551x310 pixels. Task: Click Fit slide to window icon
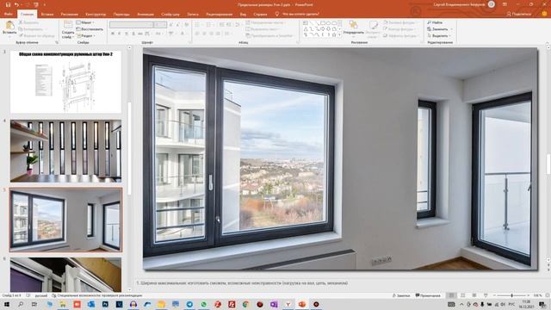(548, 295)
